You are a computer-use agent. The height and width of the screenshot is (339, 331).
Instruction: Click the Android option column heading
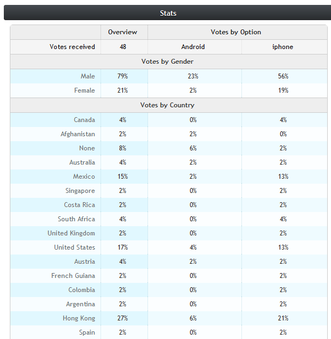pos(193,47)
